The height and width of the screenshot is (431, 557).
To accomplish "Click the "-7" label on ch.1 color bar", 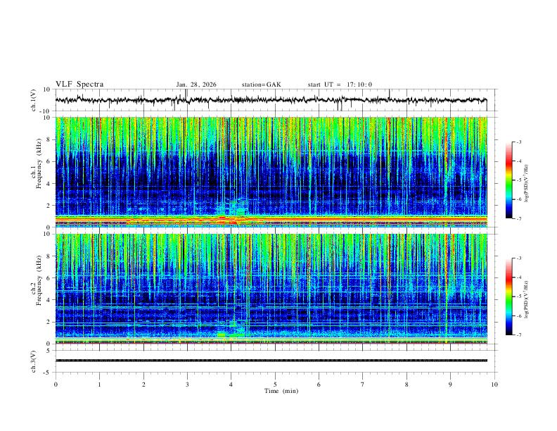I will [x=519, y=219].
